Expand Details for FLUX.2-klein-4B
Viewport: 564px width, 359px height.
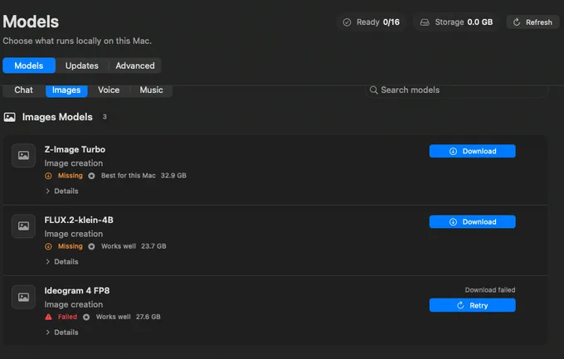pyautogui.click(x=62, y=261)
